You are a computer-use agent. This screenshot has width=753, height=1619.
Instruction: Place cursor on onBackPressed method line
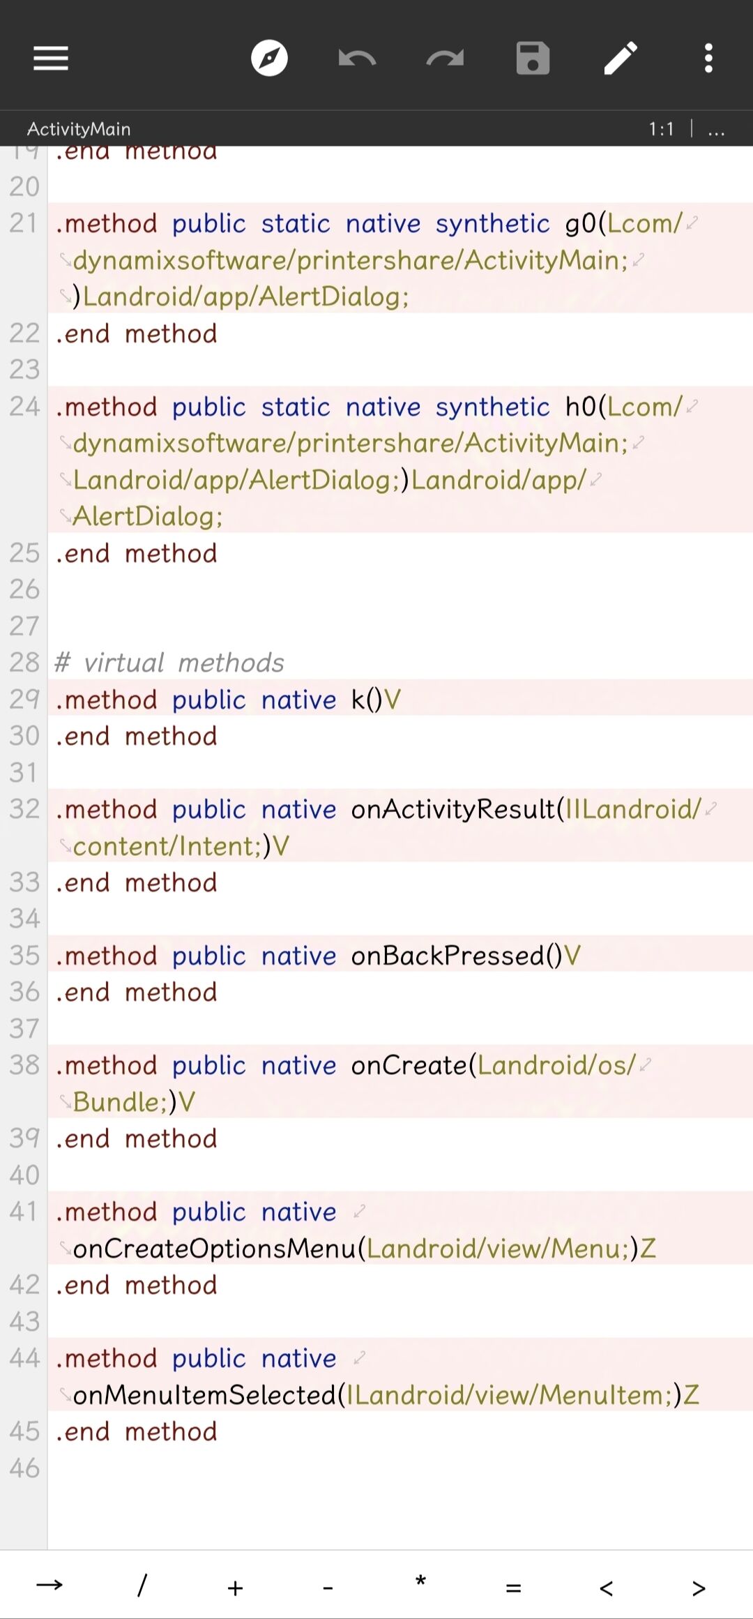(x=400, y=954)
